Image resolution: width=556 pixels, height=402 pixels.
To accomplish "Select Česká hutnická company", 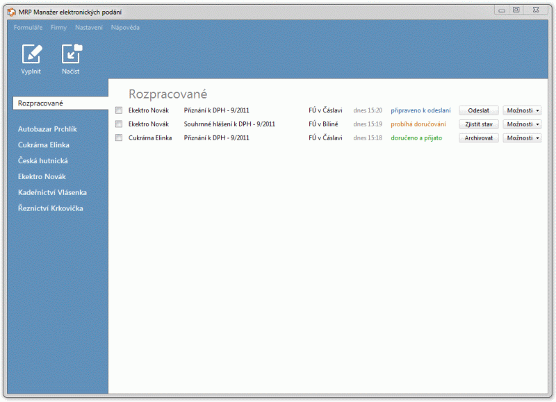I will coord(43,161).
